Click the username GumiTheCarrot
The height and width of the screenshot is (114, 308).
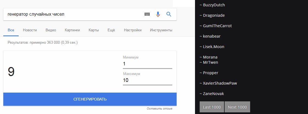click(217, 26)
